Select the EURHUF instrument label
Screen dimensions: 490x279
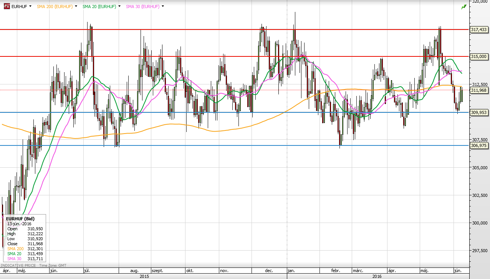click(19, 7)
